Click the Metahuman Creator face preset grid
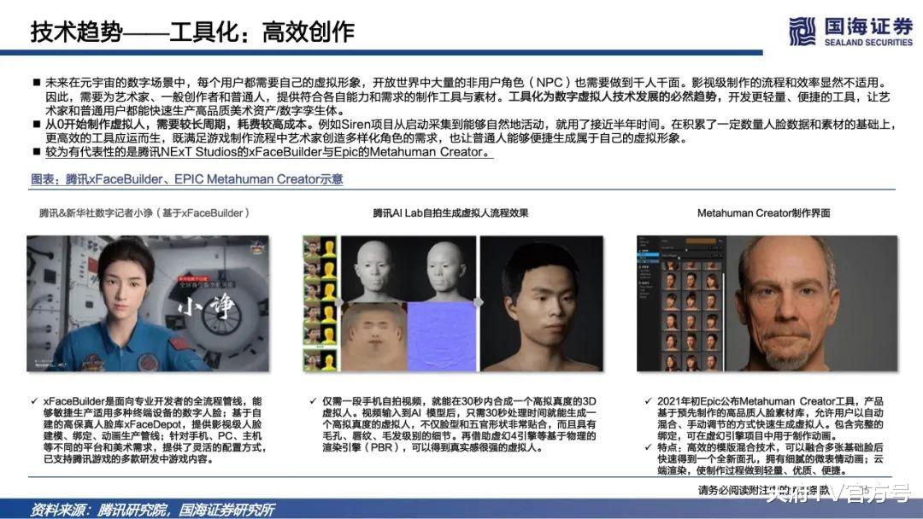Viewport: 923px width, 519px height. pos(691,316)
